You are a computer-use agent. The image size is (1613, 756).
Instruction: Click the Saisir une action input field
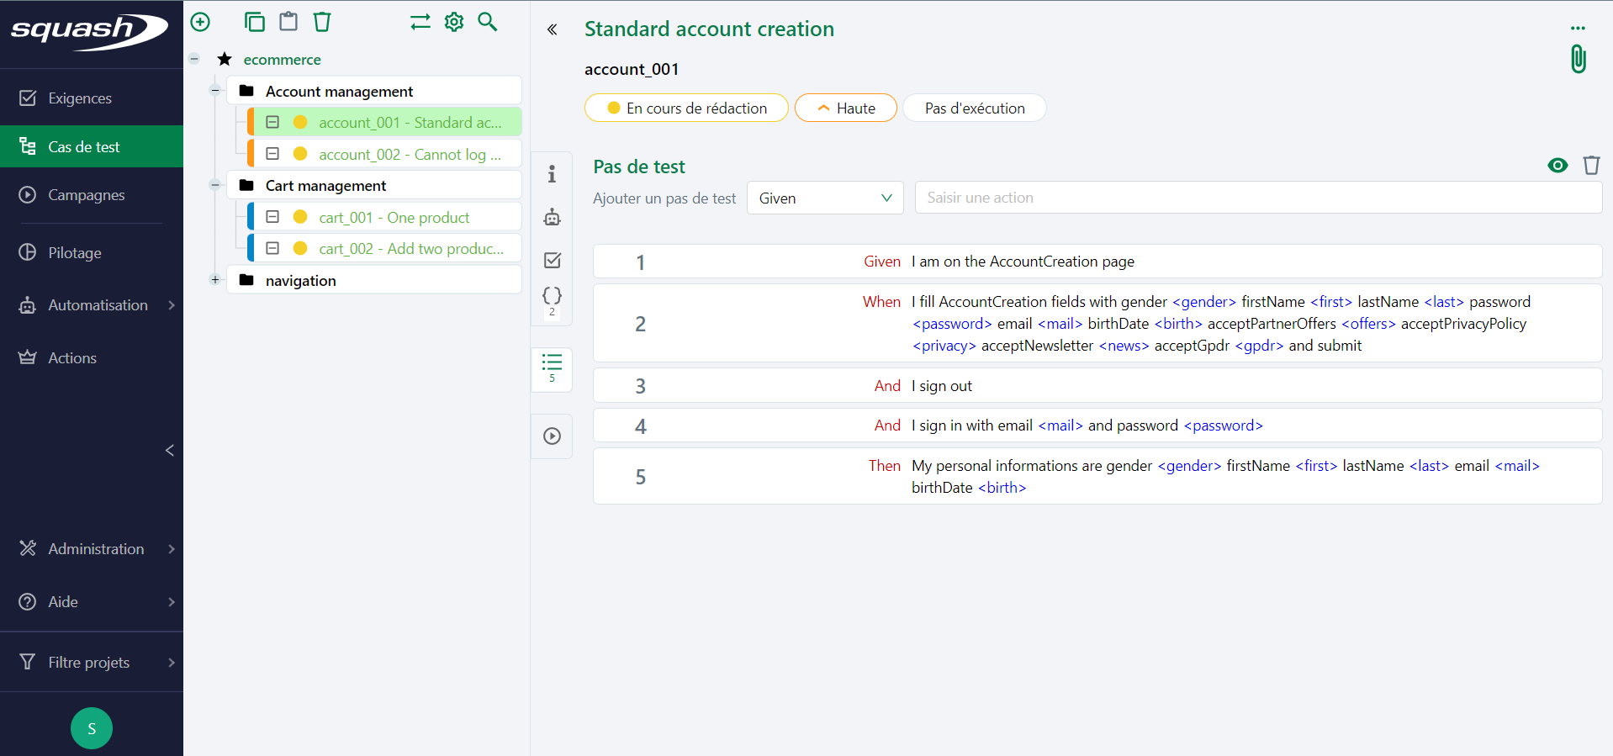click(x=1257, y=198)
